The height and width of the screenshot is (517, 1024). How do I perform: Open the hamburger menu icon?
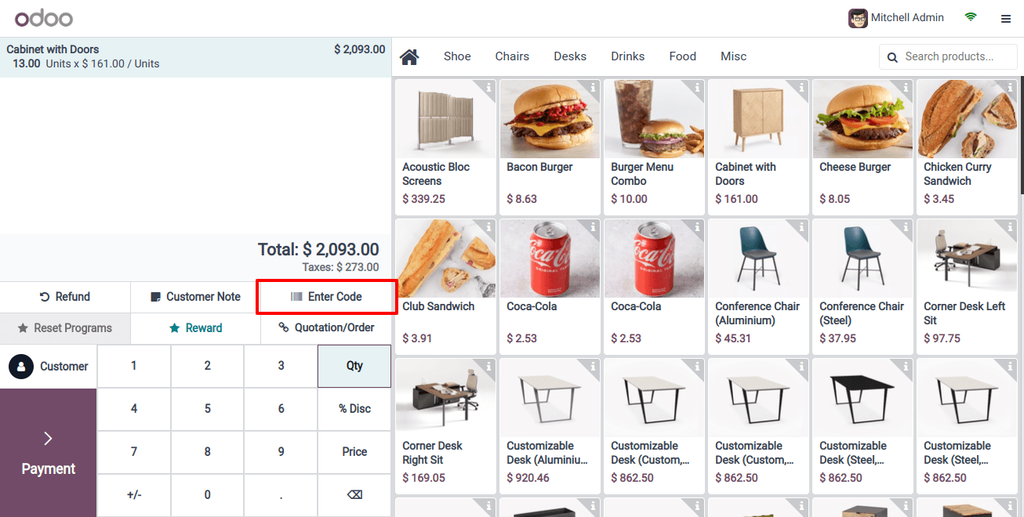(x=1006, y=19)
